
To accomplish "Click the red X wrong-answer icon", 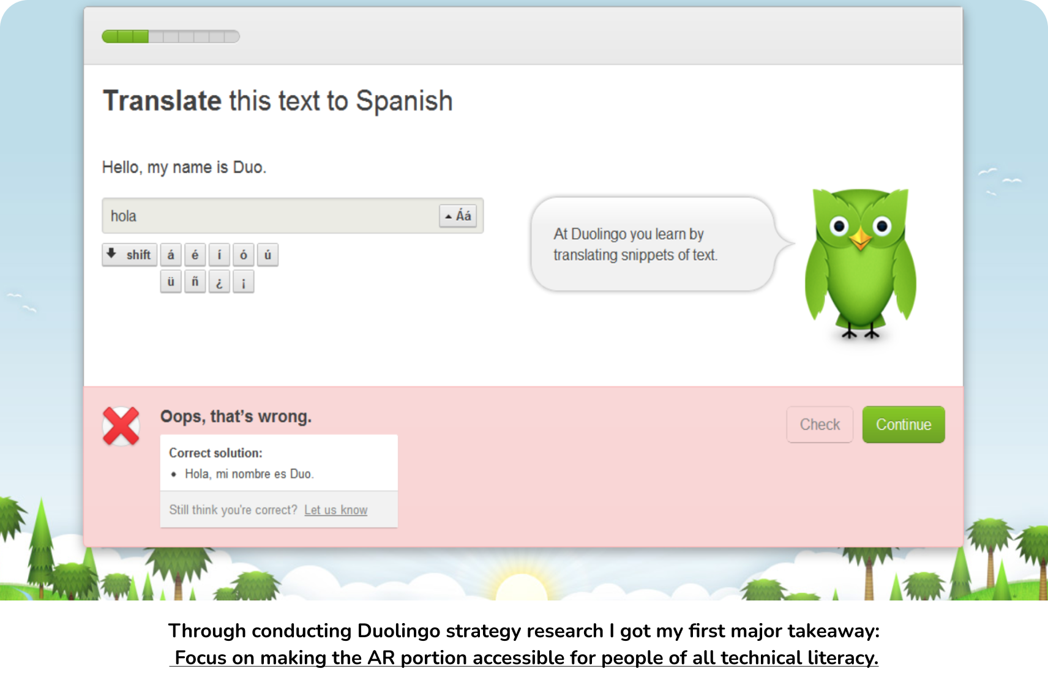I will coord(121,426).
